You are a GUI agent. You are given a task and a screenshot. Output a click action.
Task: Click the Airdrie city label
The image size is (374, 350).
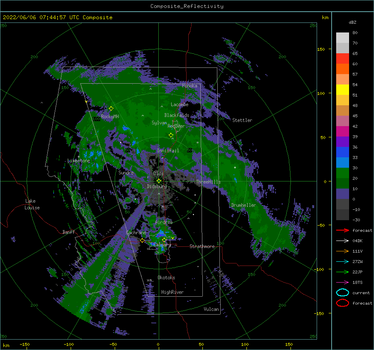coord(164,222)
